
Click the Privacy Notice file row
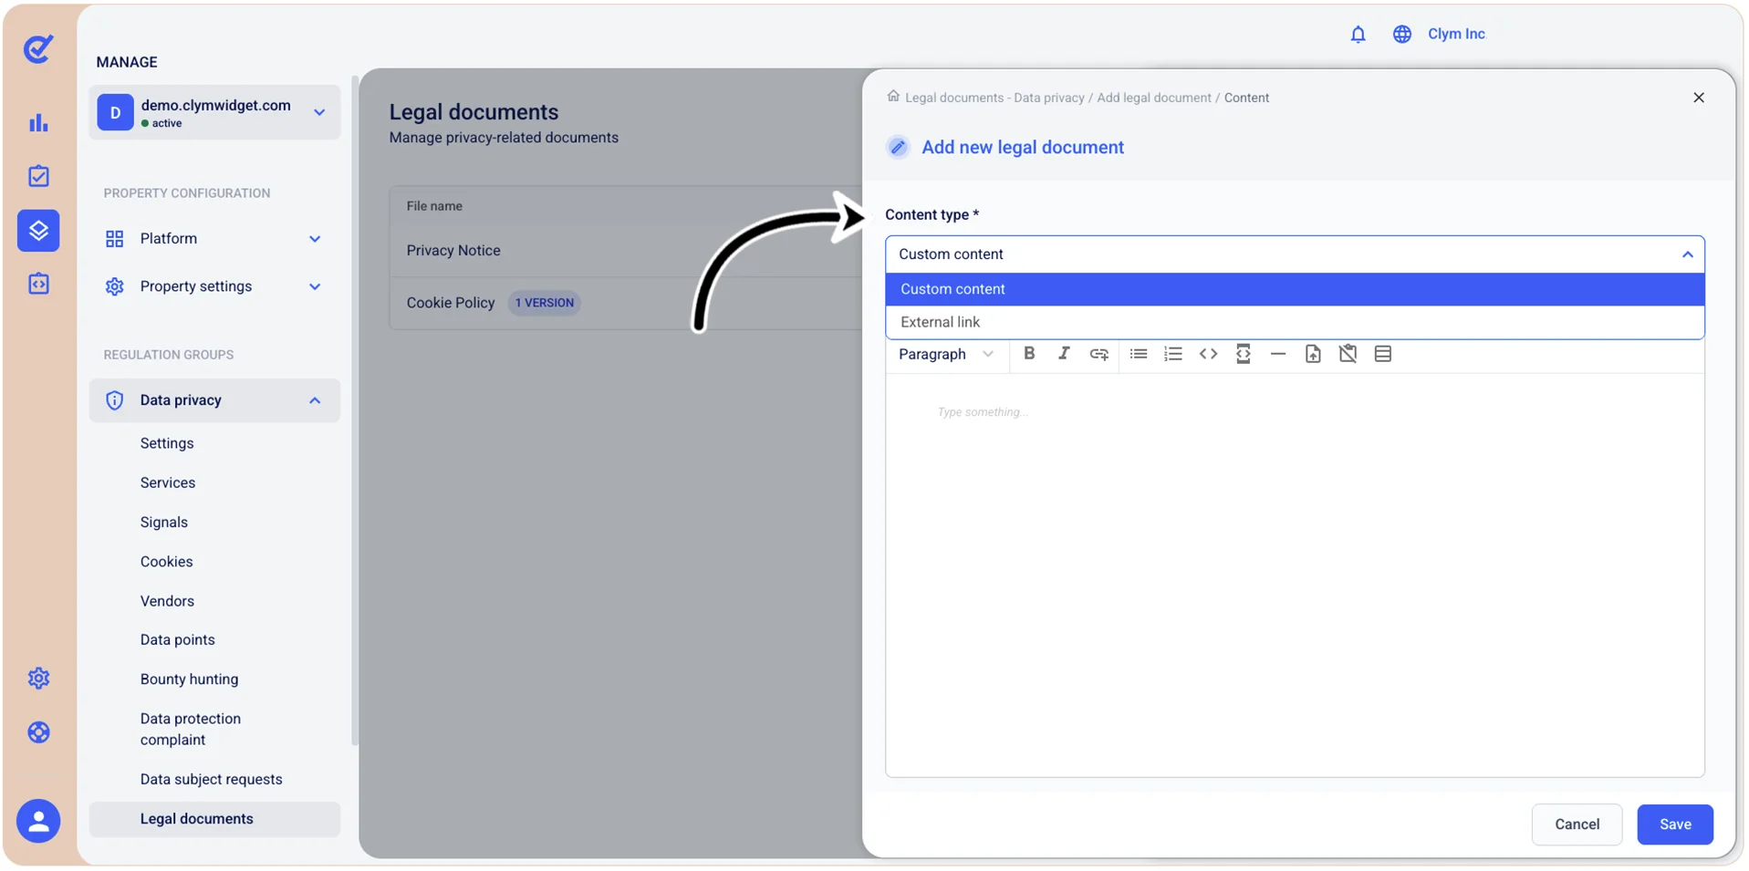tap(626, 251)
